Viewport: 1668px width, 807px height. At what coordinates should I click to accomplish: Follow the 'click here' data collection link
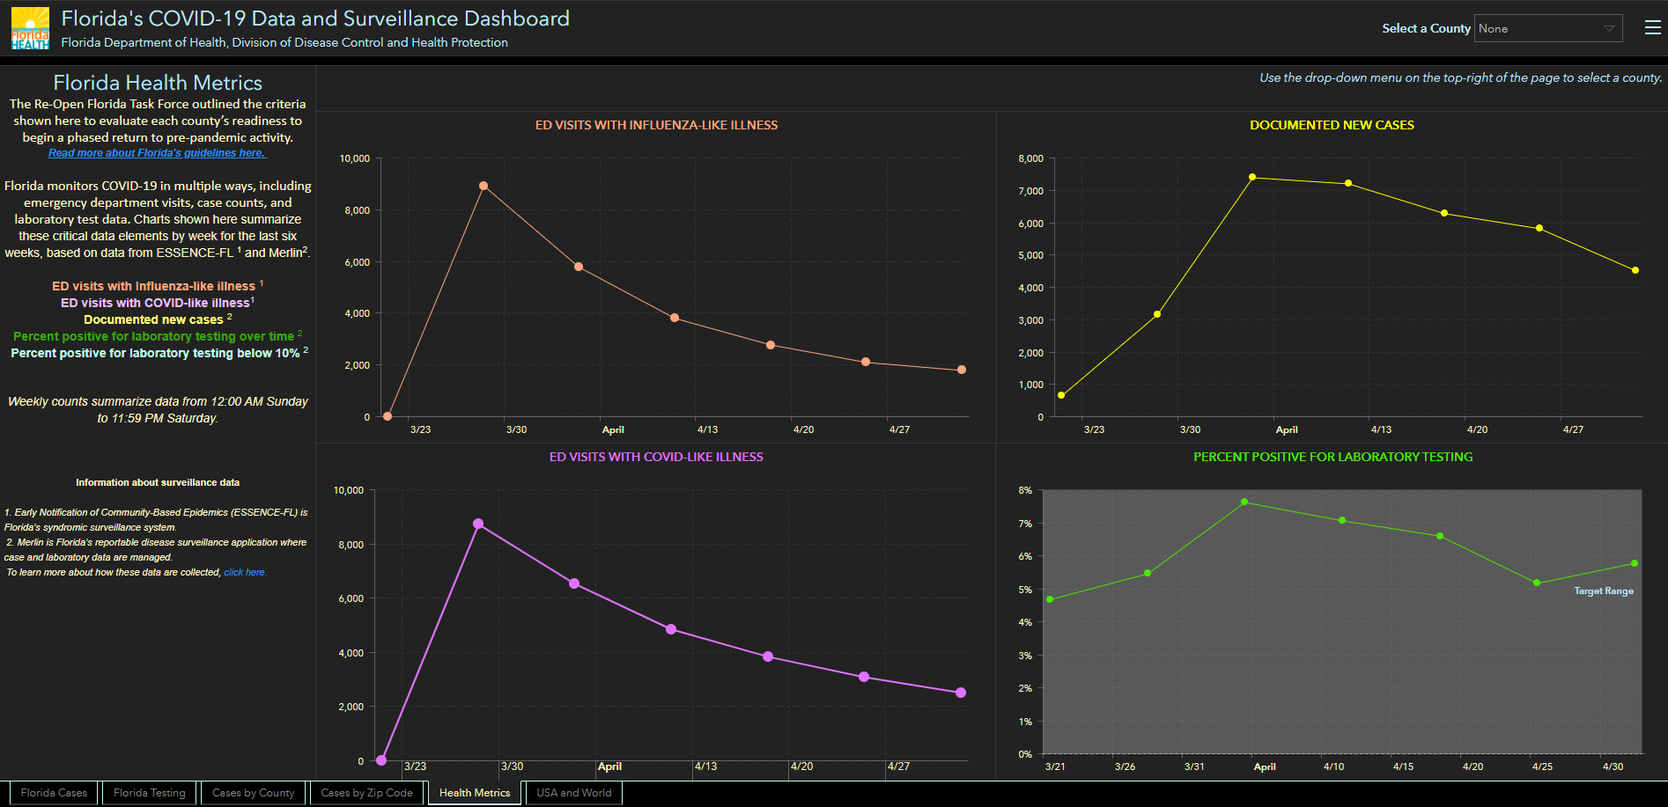244,572
